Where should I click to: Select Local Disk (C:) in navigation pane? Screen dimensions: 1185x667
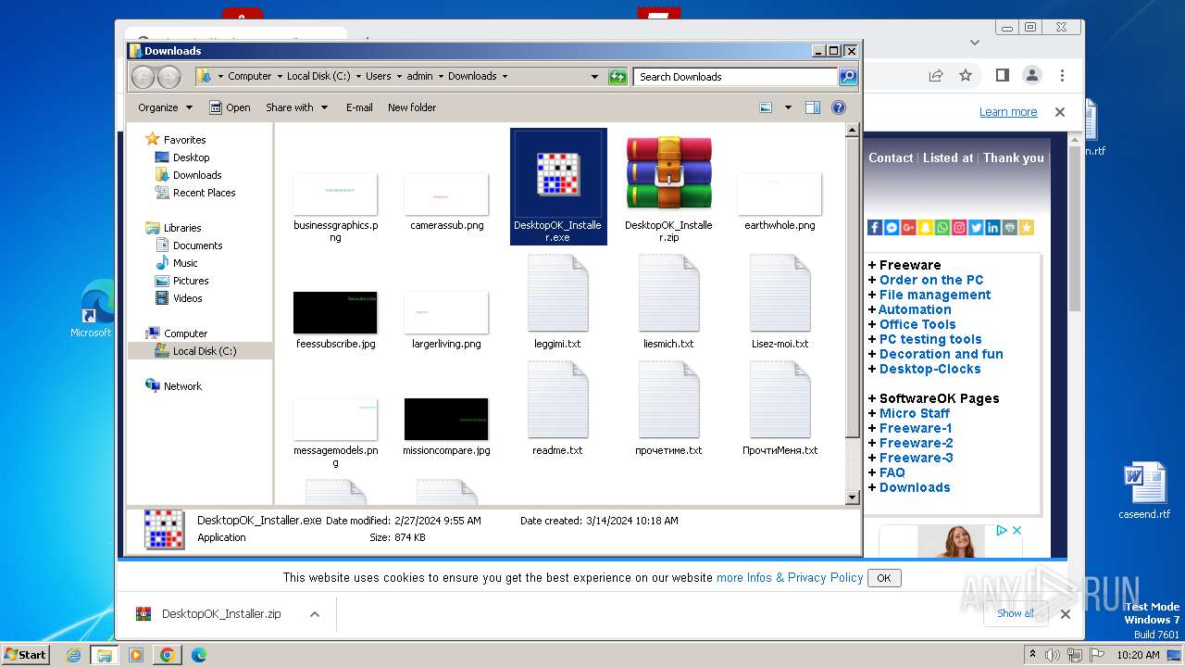pyautogui.click(x=204, y=351)
